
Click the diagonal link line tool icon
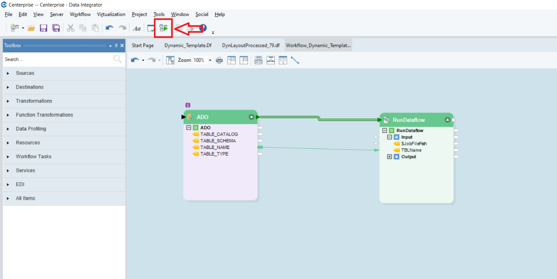295,60
